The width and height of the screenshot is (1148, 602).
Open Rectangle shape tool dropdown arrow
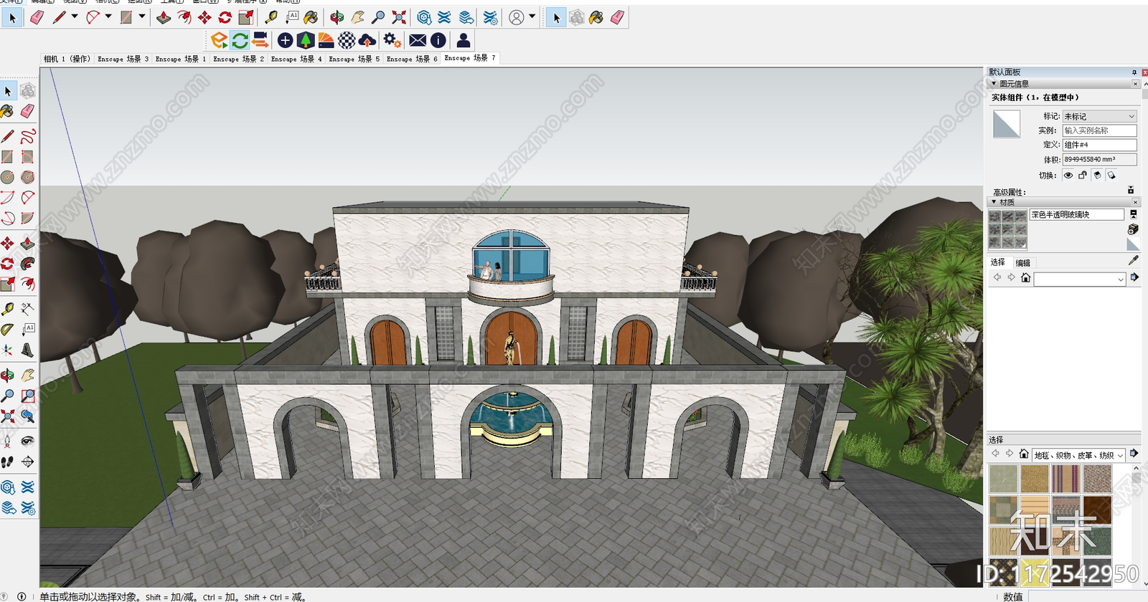tap(142, 16)
